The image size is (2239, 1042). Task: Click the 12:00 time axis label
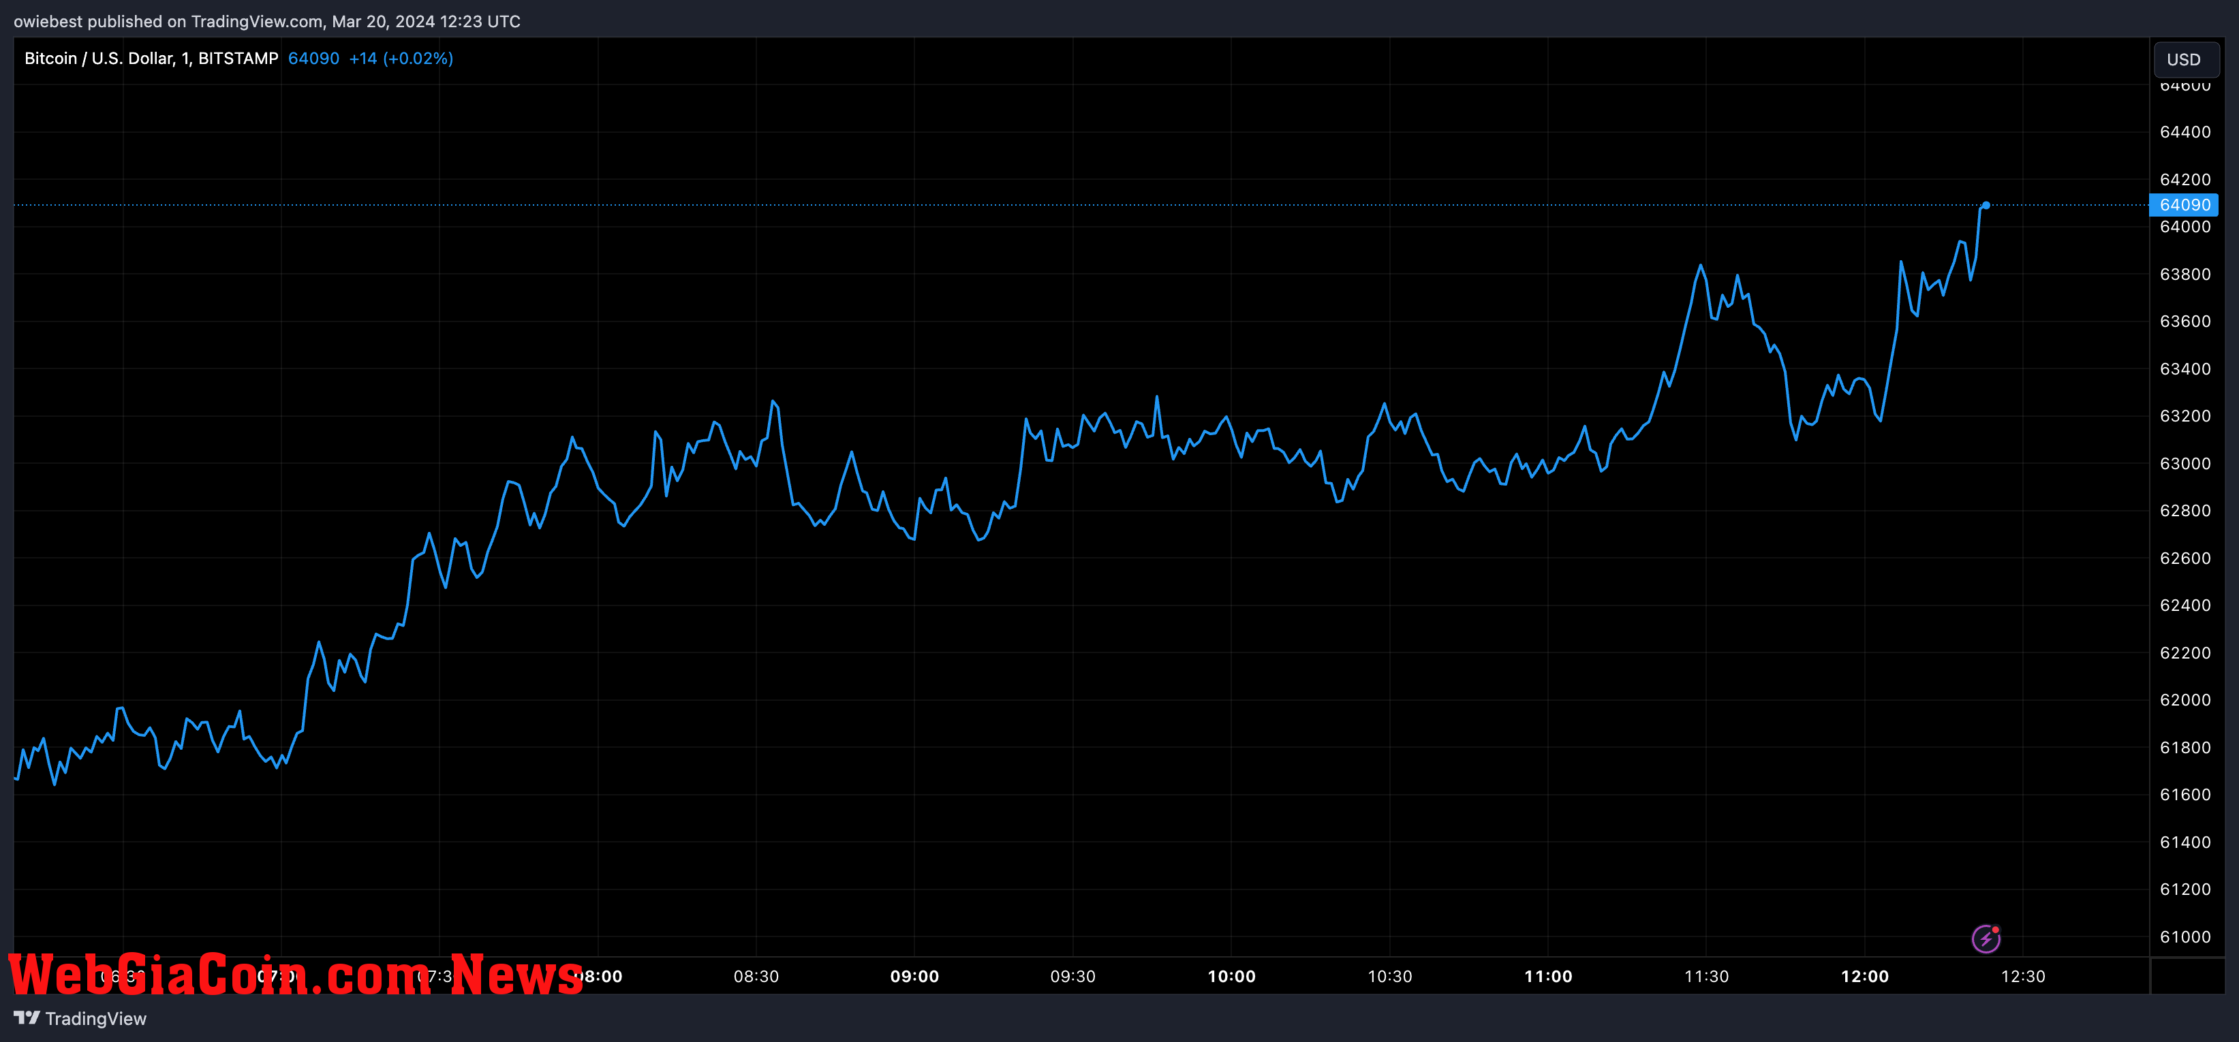(1864, 976)
